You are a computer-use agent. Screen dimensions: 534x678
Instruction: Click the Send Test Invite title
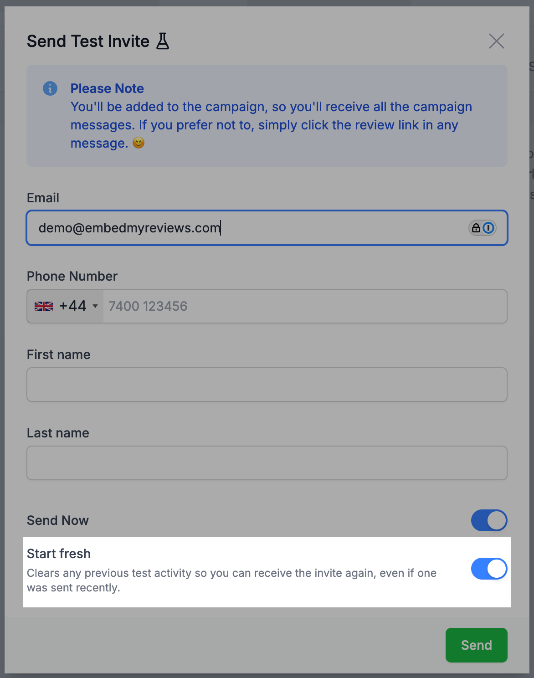tap(88, 41)
